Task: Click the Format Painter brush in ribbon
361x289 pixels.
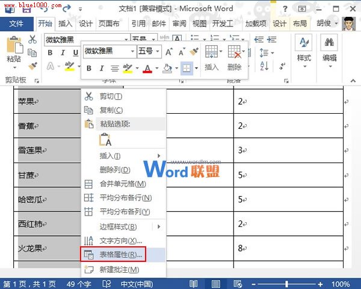Action: pyautogui.click(x=32, y=66)
